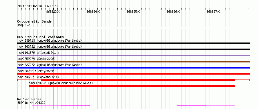This screenshot has width=258, height=109.
Task: Click the chr10:86882210..86882788 coordinate label
Action: coord(38,6)
